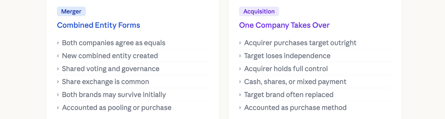
Task: Click chevron beside Acquirer holds full control
Action: (240, 69)
